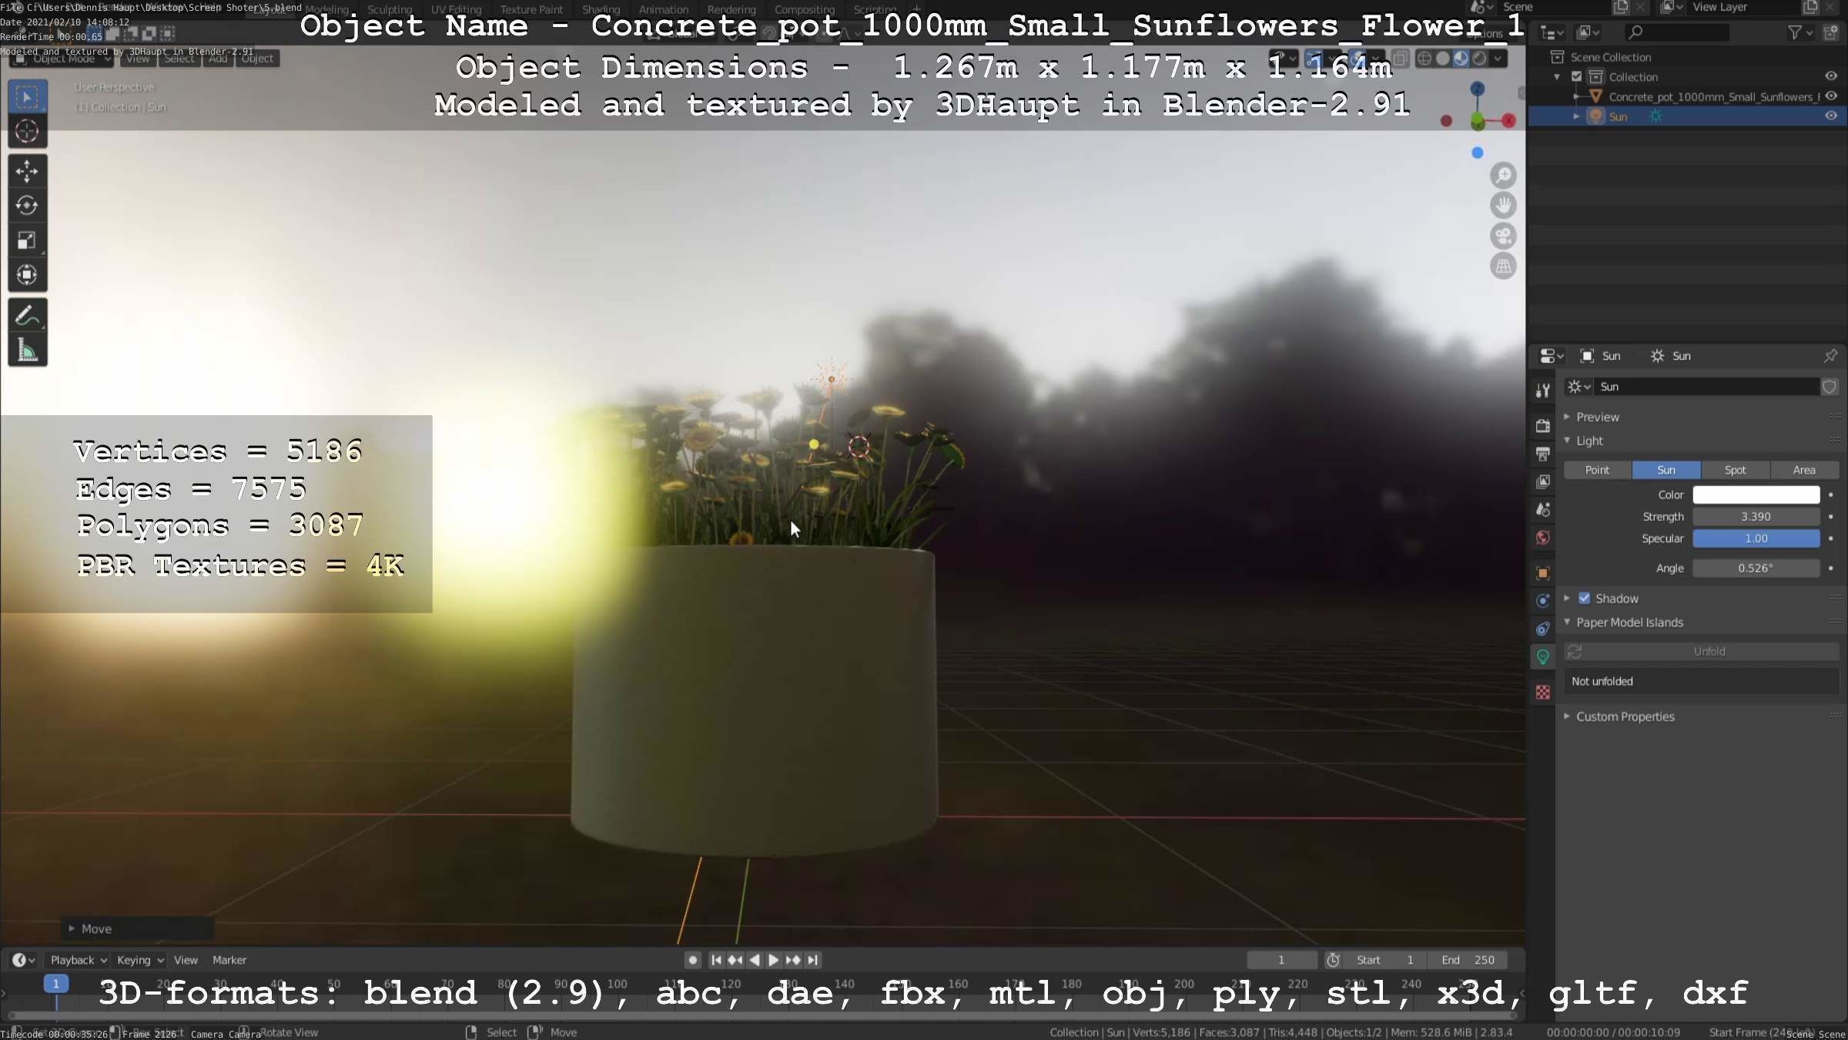Open the timeline View menu
The image size is (1848, 1040).
186,960
